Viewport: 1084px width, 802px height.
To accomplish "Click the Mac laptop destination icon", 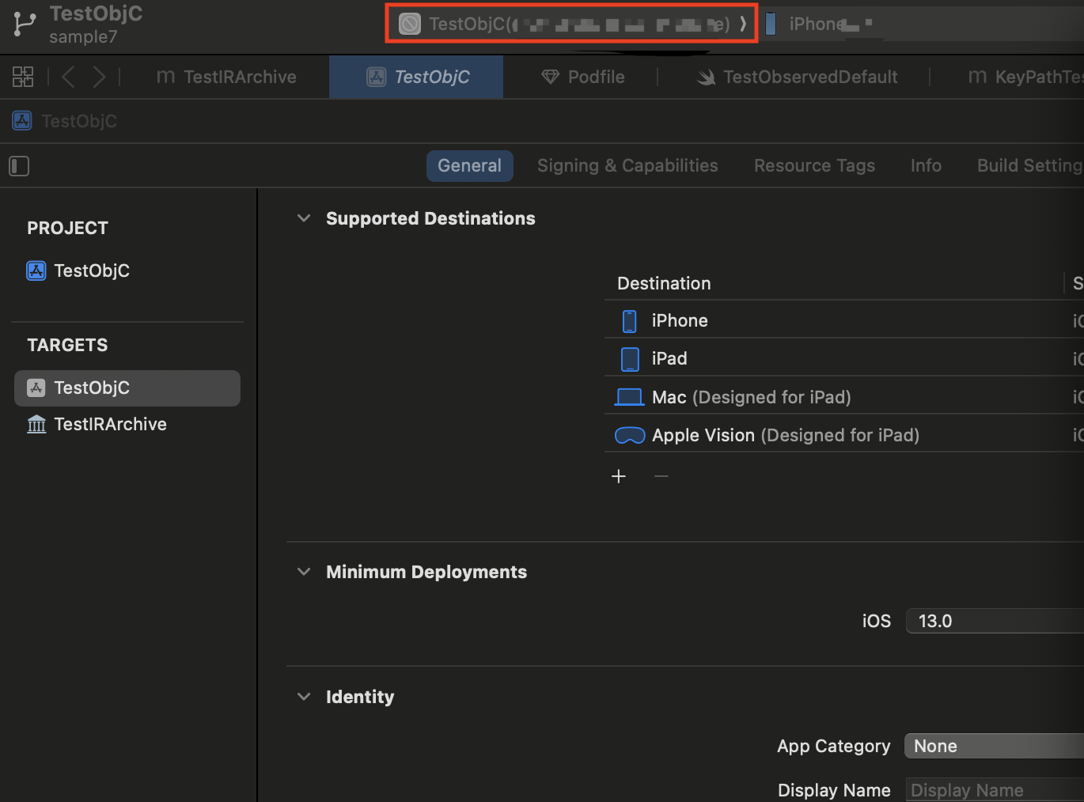I will click(x=630, y=397).
